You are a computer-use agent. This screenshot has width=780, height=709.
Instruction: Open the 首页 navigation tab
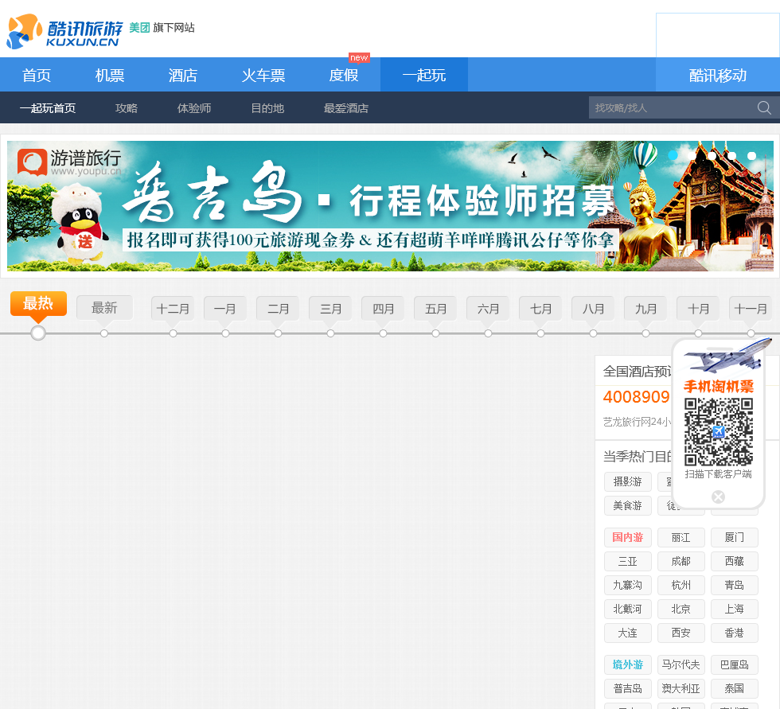pyautogui.click(x=37, y=75)
